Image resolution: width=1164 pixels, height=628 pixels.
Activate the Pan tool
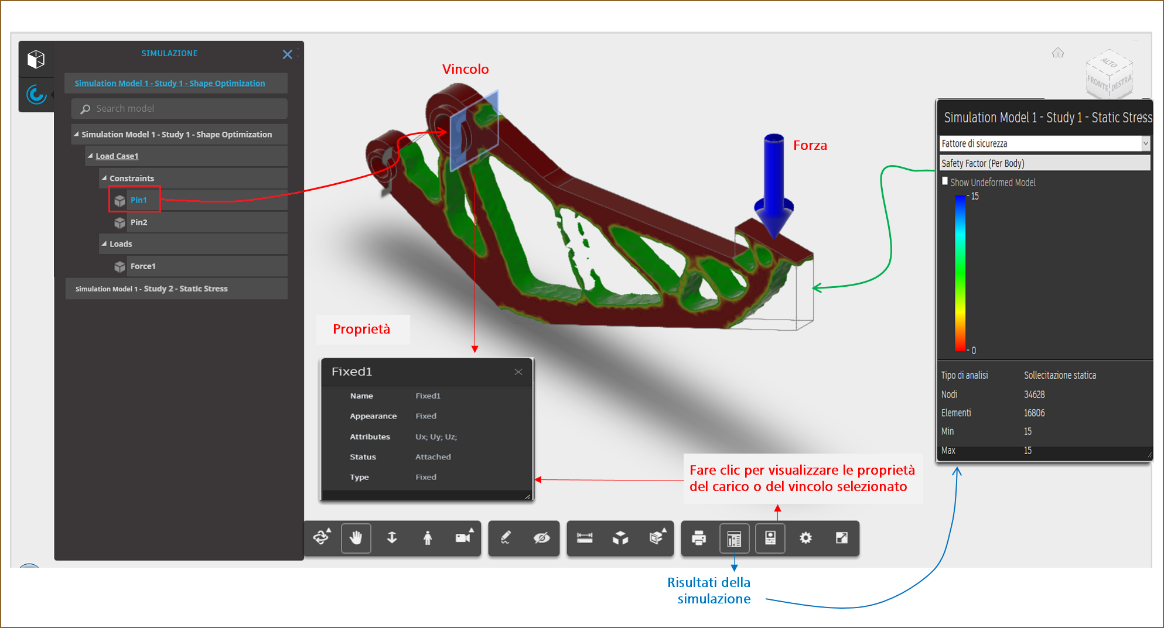point(356,537)
